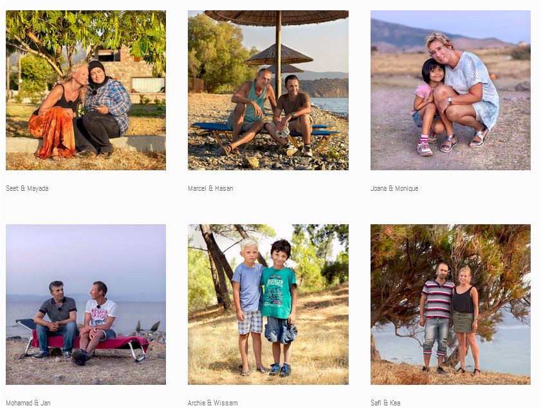Image resolution: width=541 pixels, height=408 pixels.
Task: Click the 'Archie & Wissam' caption
Action: click(212, 402)
